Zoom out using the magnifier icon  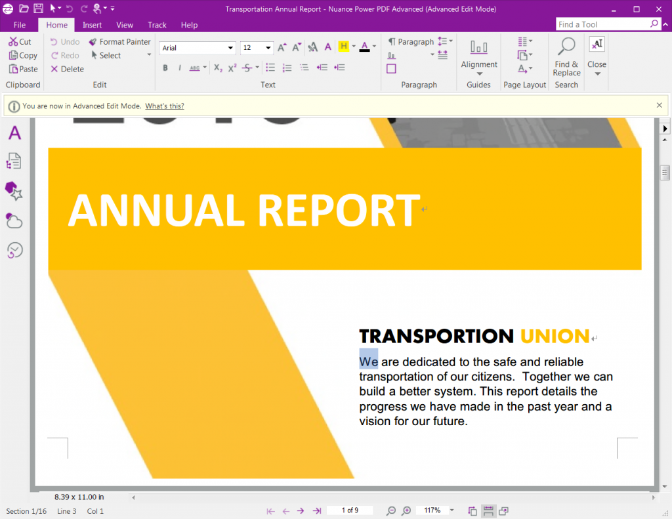click(390, 510)
